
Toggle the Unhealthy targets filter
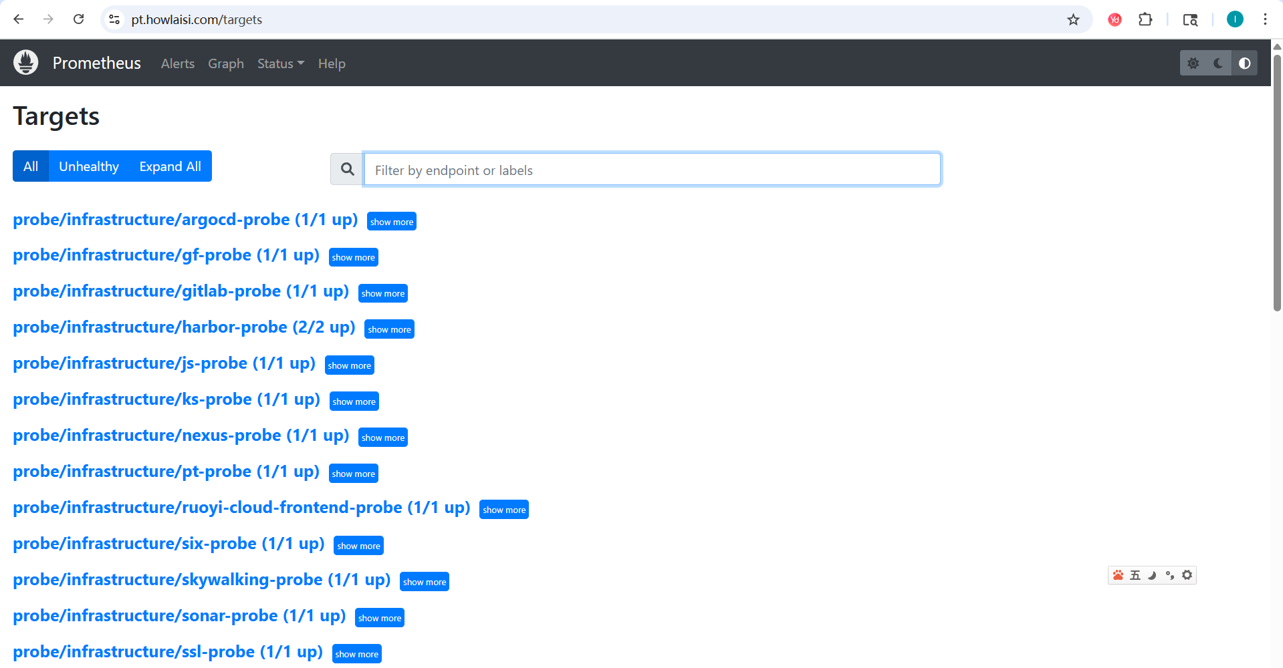click(89, 166)
